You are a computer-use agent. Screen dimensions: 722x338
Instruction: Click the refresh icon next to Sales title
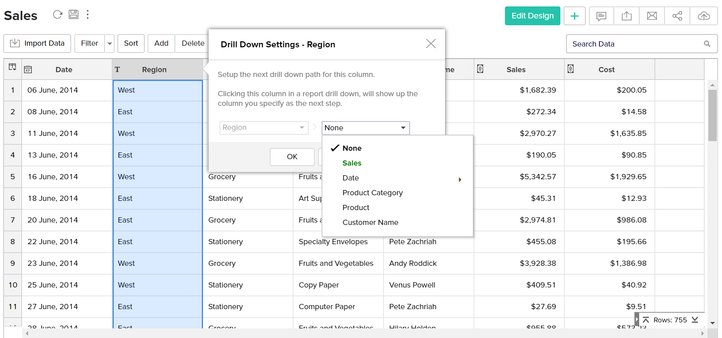[x=57, y=15]
